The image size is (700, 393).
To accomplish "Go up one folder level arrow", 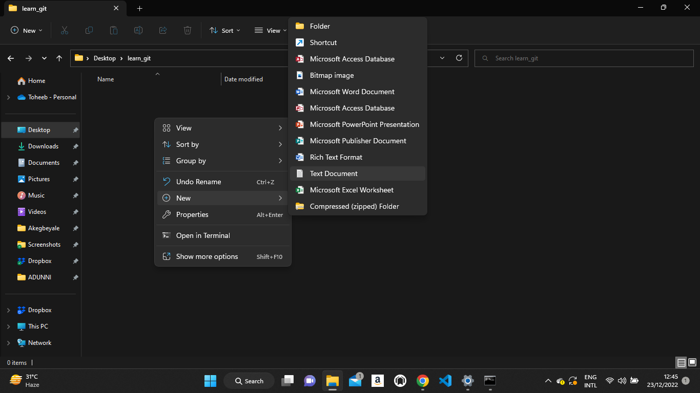I will (59, 58).
